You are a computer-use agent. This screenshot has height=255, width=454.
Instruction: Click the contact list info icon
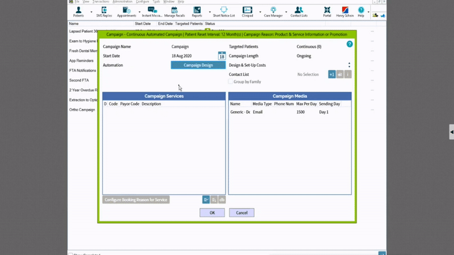pos(348,74)
